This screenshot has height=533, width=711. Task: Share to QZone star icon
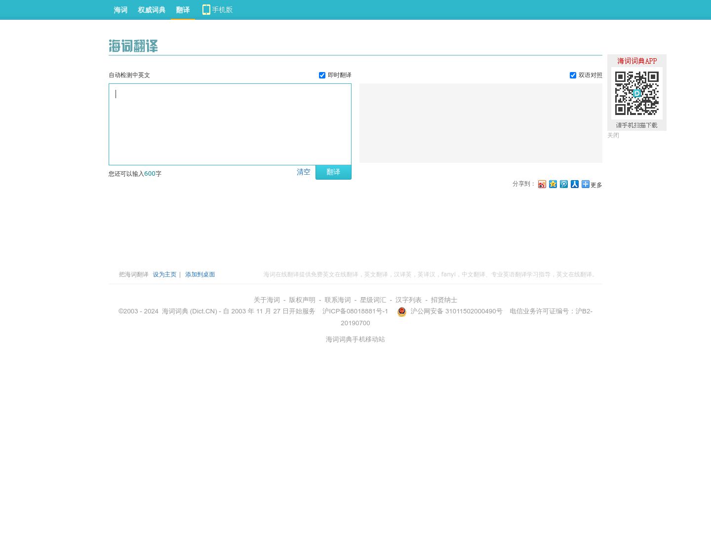point(553,184)
